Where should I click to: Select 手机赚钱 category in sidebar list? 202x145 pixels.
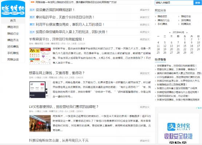coord(162,24)
